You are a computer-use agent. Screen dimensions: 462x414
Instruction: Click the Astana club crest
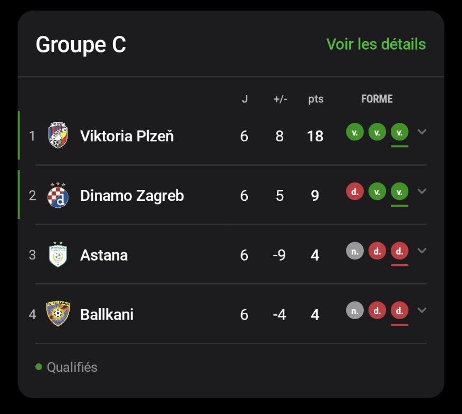click(x=58, y=255)
